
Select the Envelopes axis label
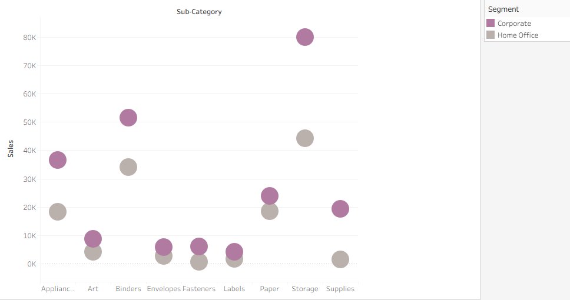coord(164,289)
